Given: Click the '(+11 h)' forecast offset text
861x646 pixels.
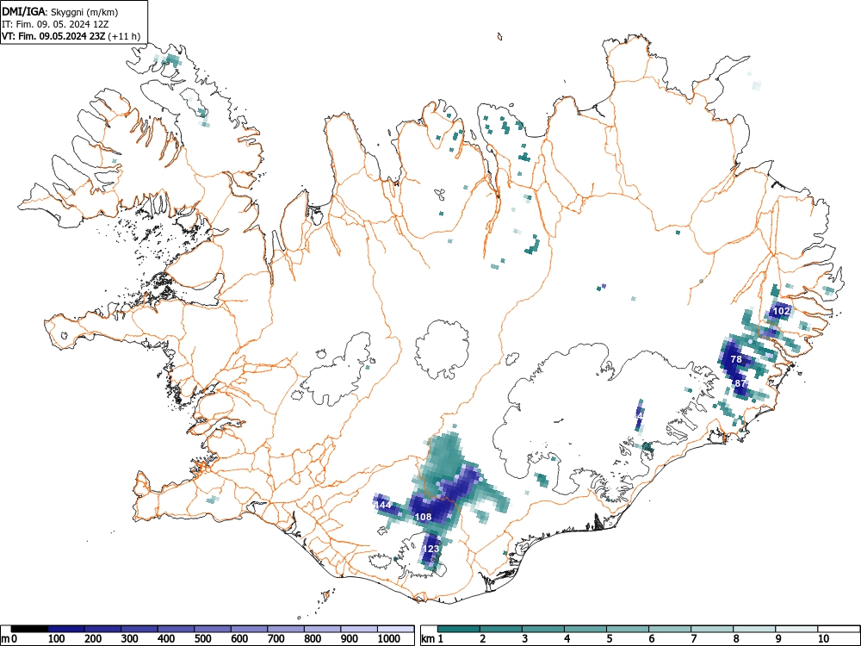Looking at the screenshot, I should click(124, 37).
